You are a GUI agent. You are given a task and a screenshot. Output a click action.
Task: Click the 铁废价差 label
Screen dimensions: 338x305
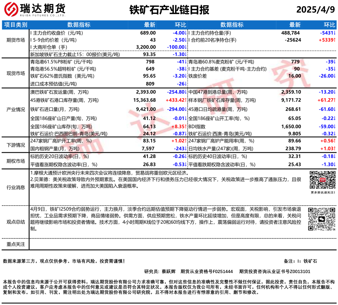[198, 76]
